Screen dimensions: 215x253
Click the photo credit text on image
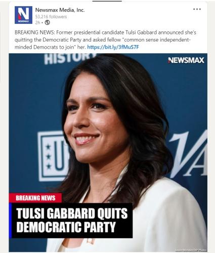[x=191, y=250]
